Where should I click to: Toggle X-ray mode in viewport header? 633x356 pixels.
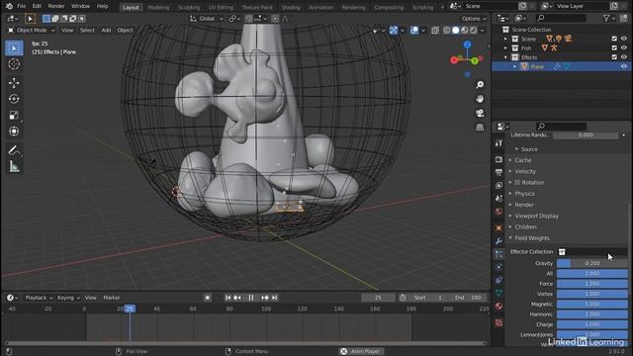435,31
